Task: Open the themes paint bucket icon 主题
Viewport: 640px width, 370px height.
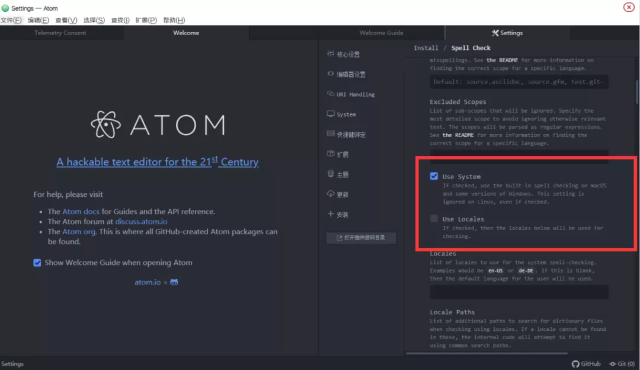Action: coord(331,174)
